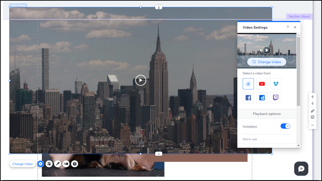Screen dimensions: 322x181
Task: Click Change Video button in Video Settings panel
Action: [267, 62]
